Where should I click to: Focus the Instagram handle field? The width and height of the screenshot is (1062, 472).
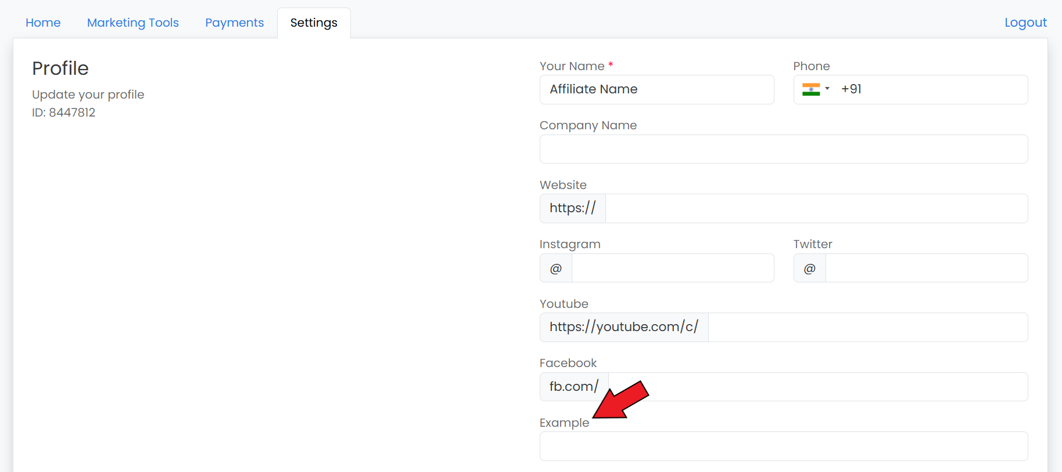click(672, 268)
